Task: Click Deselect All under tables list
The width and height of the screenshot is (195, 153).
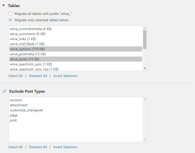Action: coord(38,76)
